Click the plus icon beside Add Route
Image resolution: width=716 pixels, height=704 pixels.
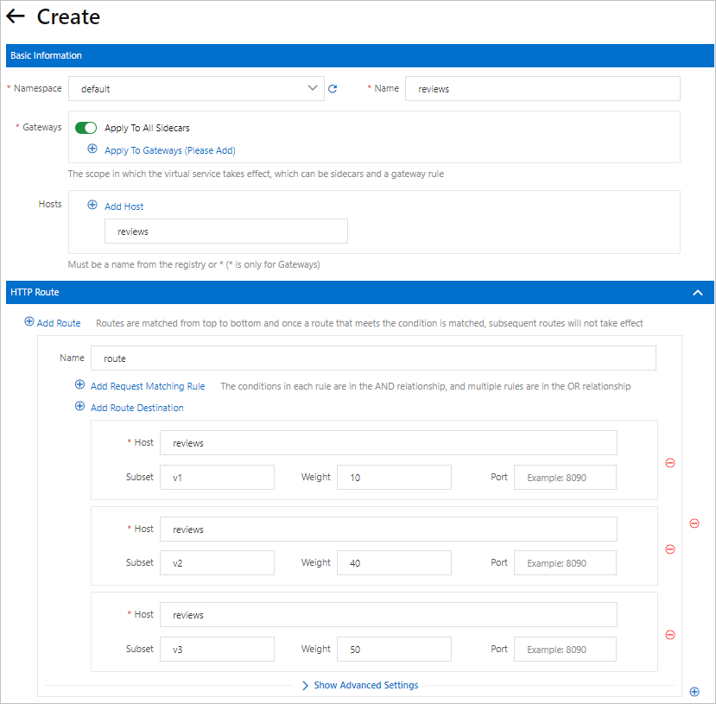[x=29, y=322]
